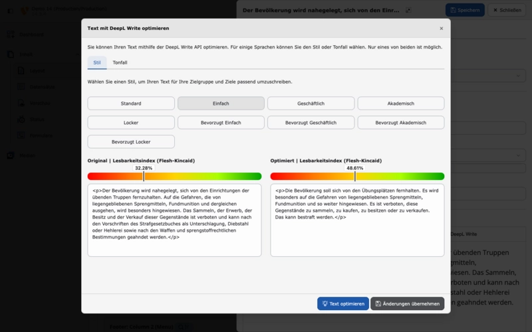Pick the Bevorzugt Einfach style
532x332 pixels.
221,123
